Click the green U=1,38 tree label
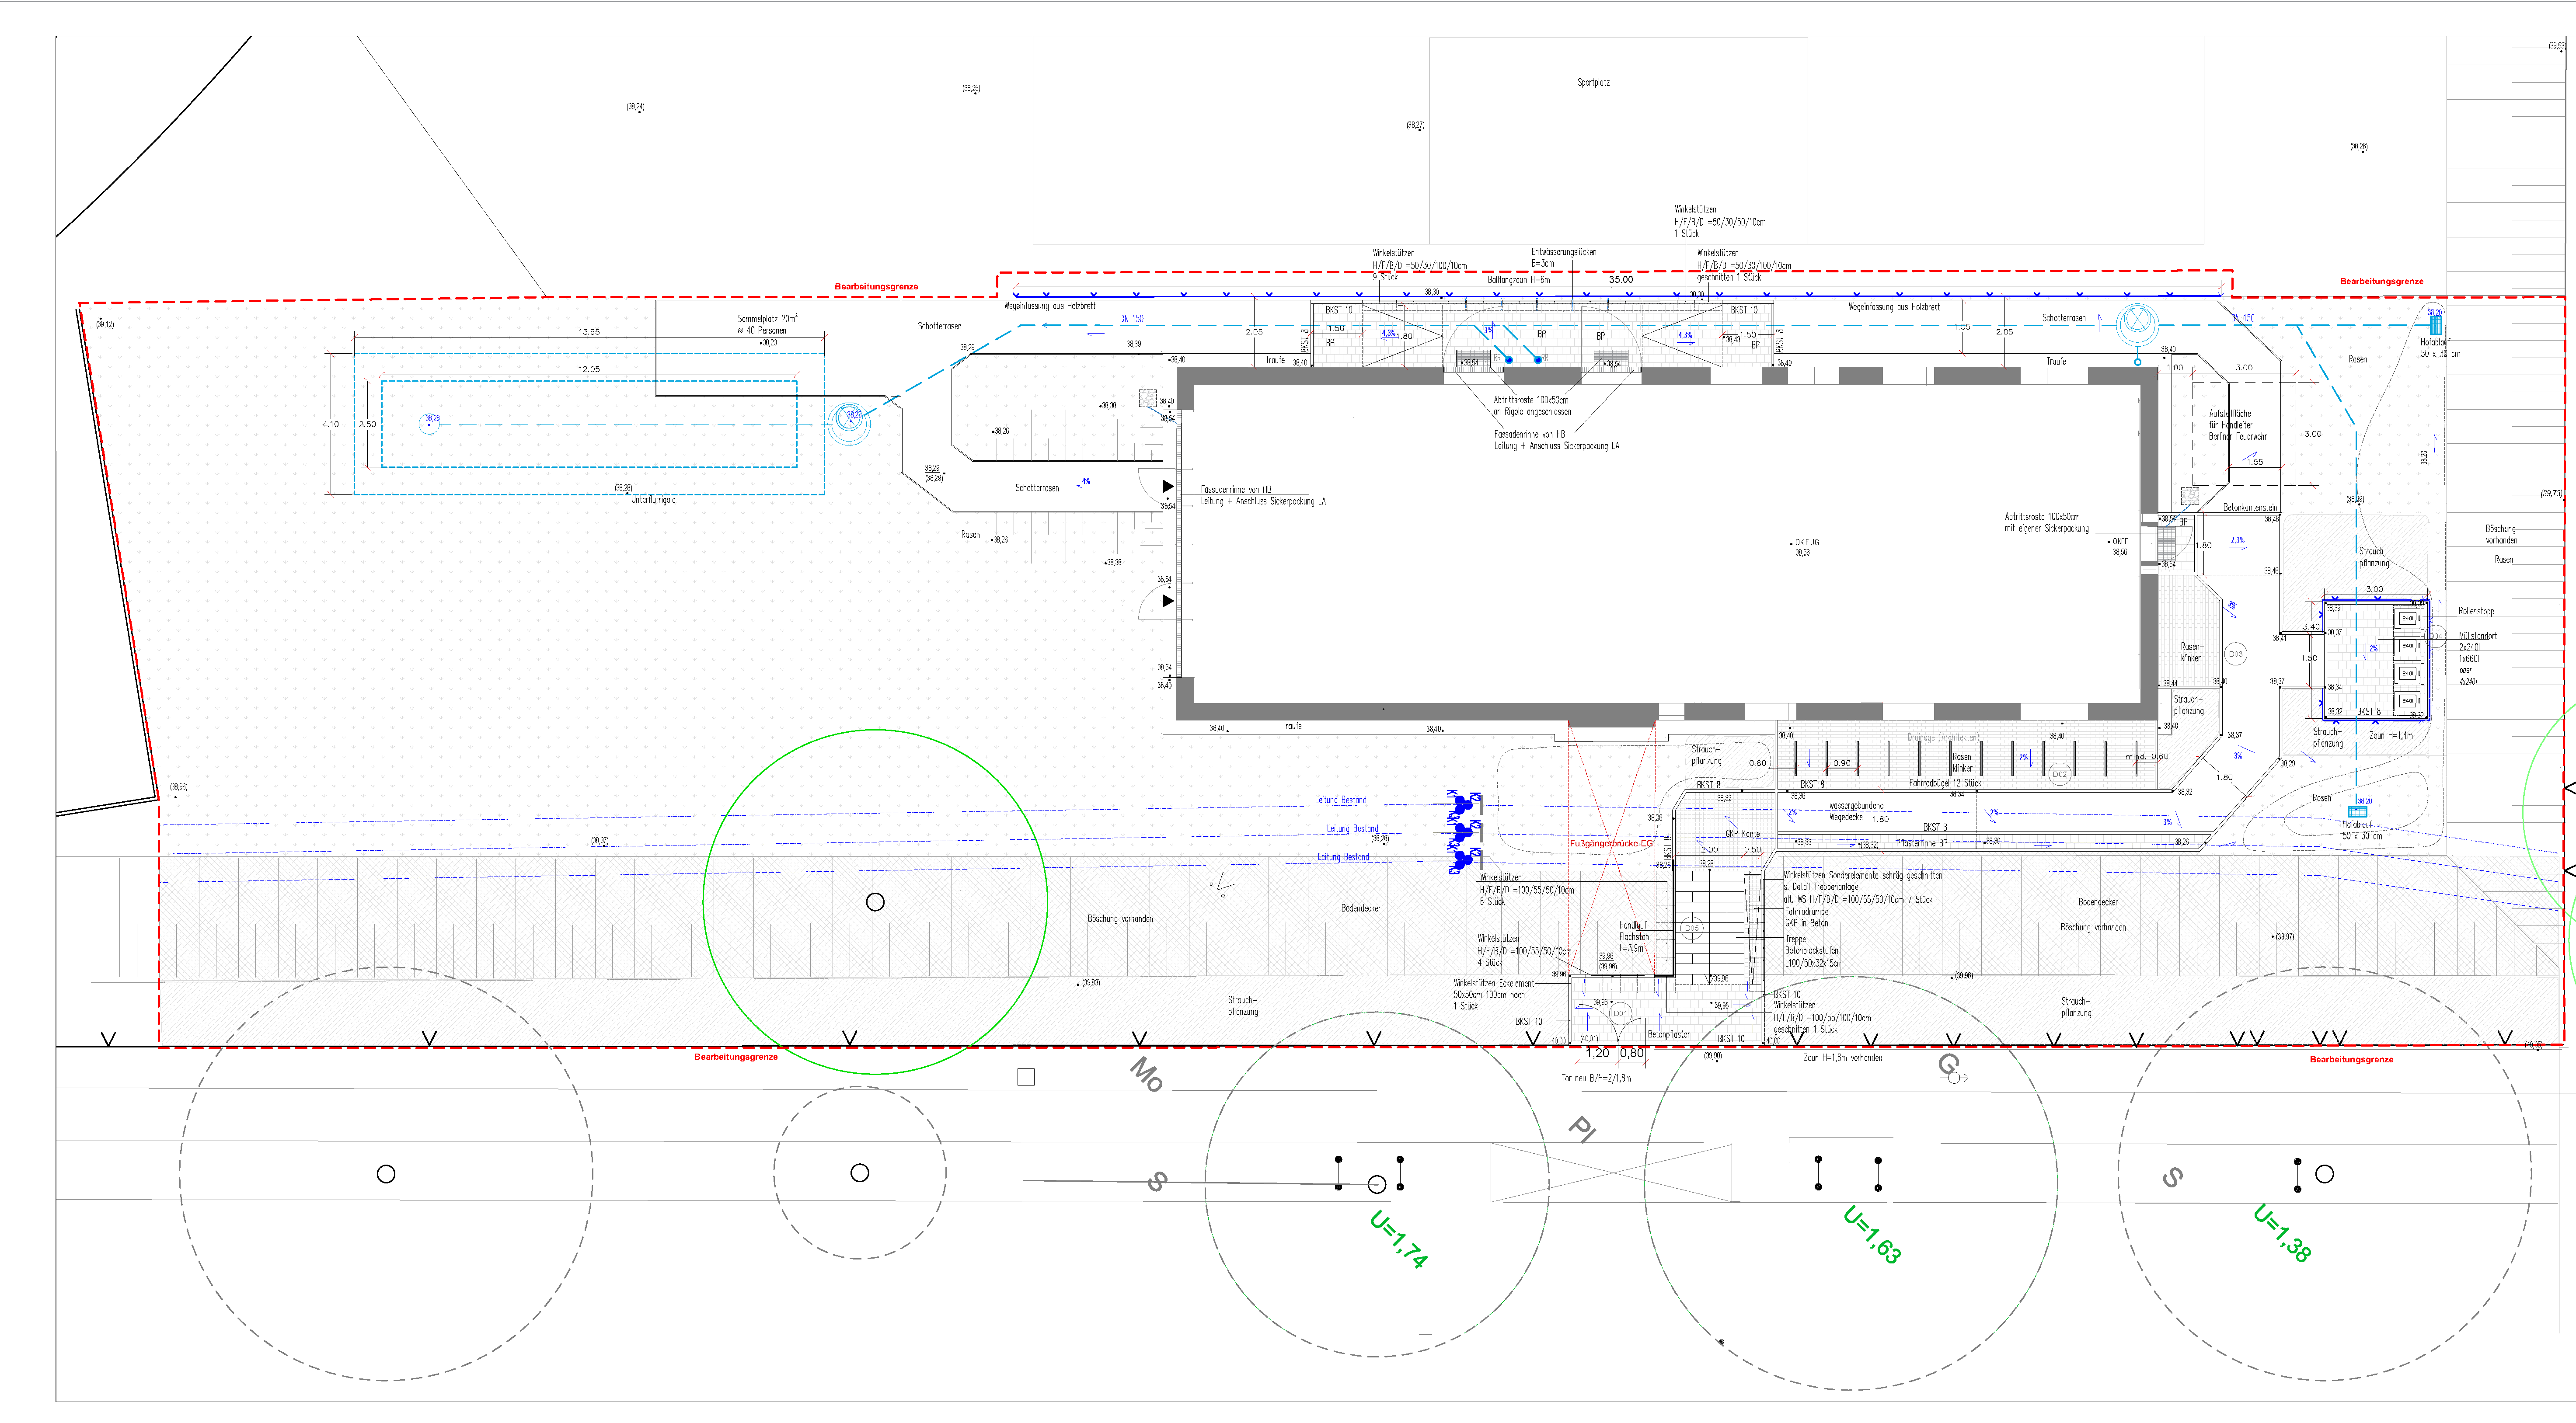This screenshot has height=1423, width=2576. coord(2282,1233)
